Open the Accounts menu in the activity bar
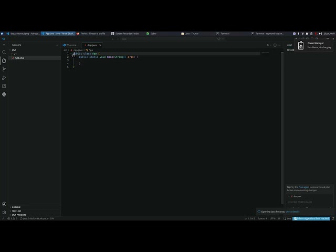Viewport: 336px width, 252px height. tap(4, 204)
